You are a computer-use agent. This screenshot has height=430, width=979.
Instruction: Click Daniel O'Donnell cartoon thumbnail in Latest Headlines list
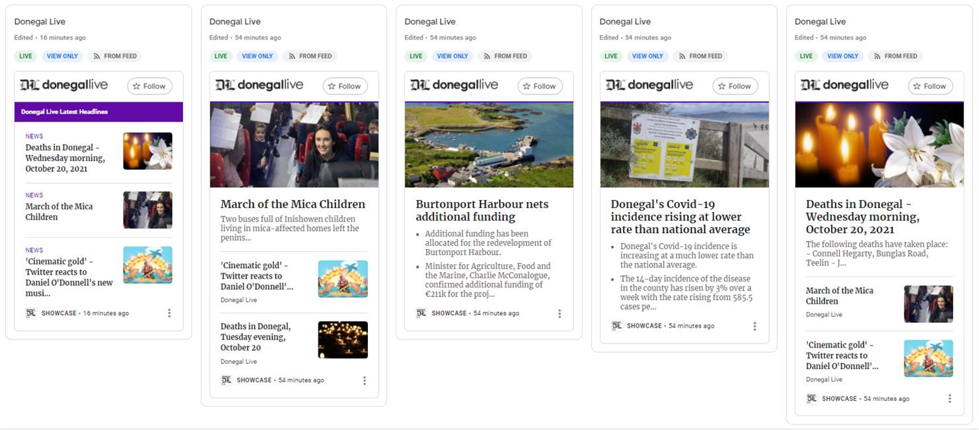[148, 265]
